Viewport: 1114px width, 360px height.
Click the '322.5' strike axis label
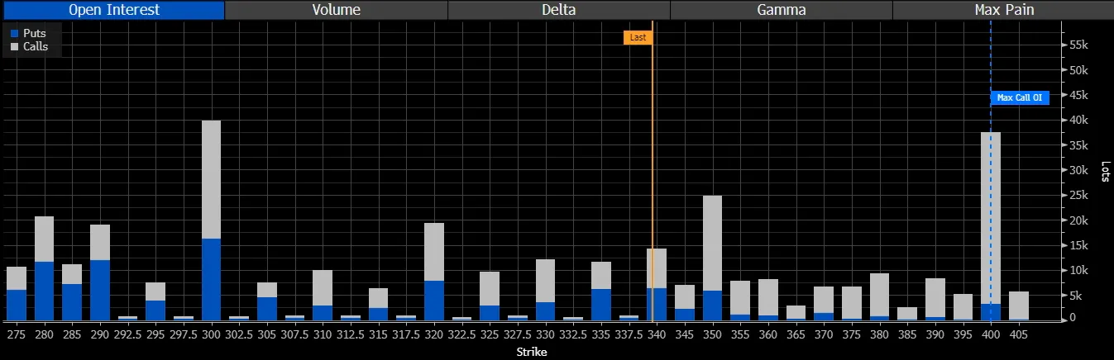tap(461, 334)
